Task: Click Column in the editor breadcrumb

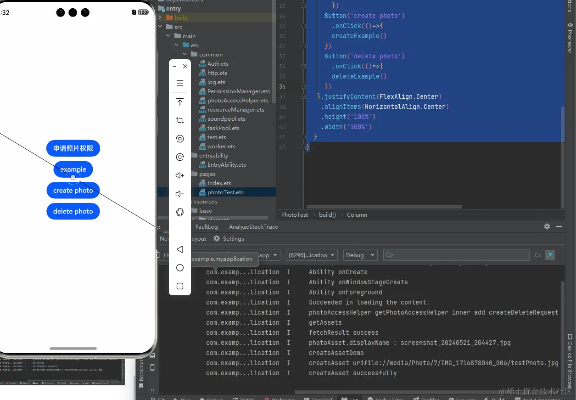Action: pyautogui.click(x=357, y=214)
